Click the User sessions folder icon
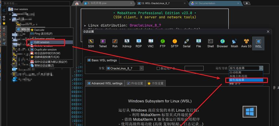 (x=11, y=9)
